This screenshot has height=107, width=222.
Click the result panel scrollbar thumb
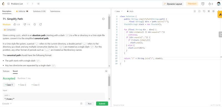pos(109,81)
